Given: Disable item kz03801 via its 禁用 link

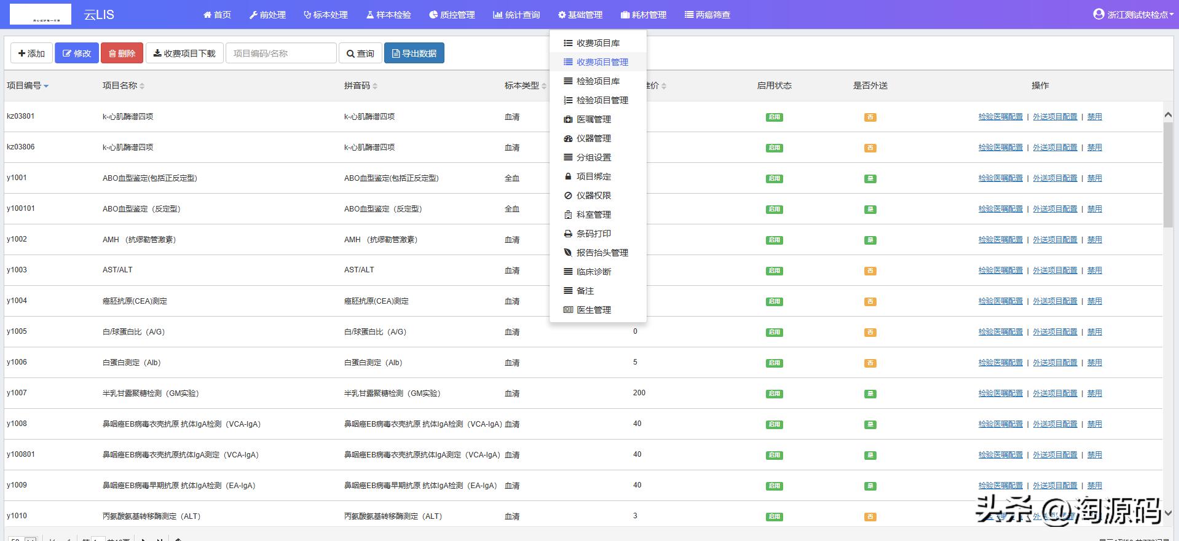Looking at the screenshot, I should (1094, 117).
